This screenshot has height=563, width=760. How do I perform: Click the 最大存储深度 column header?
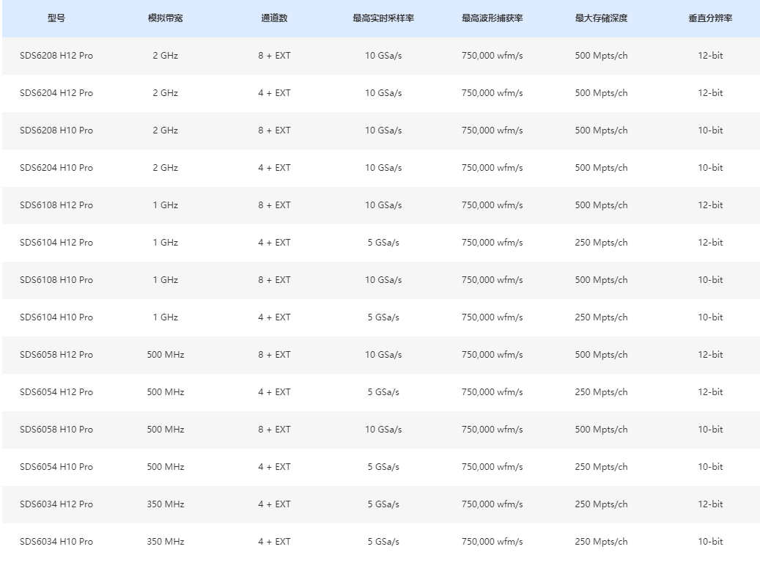(x=601, y=18)
